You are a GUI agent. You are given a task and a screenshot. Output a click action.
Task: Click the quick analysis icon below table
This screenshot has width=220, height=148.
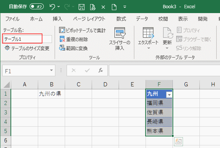click(178, 141)
